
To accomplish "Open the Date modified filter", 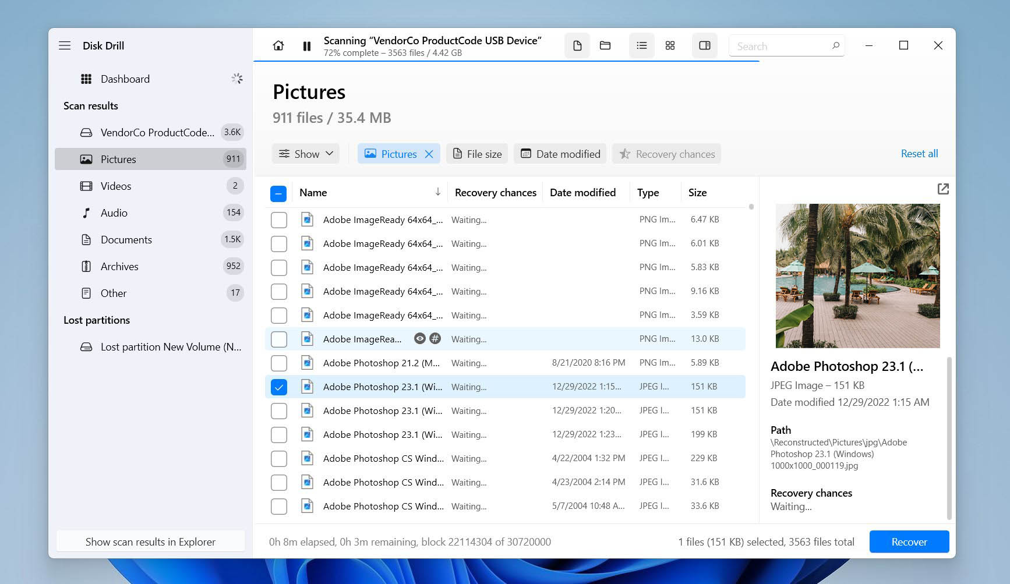I will 560,154.
